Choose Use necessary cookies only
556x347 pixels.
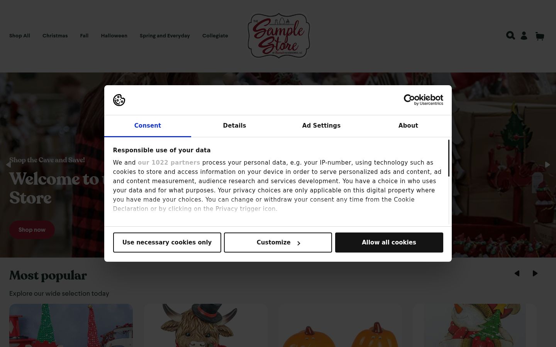pos(167,243)
